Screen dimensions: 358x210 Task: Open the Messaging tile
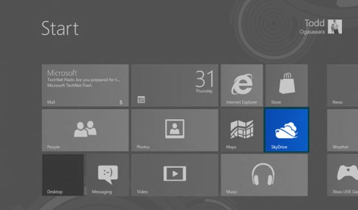[x=107, y=175]
